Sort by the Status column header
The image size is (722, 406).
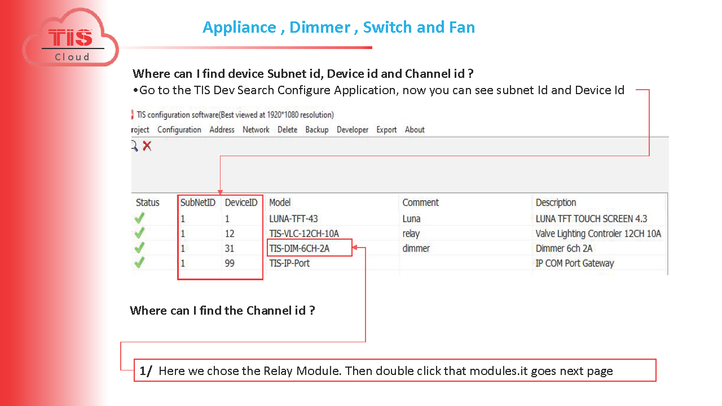(148, 202)
